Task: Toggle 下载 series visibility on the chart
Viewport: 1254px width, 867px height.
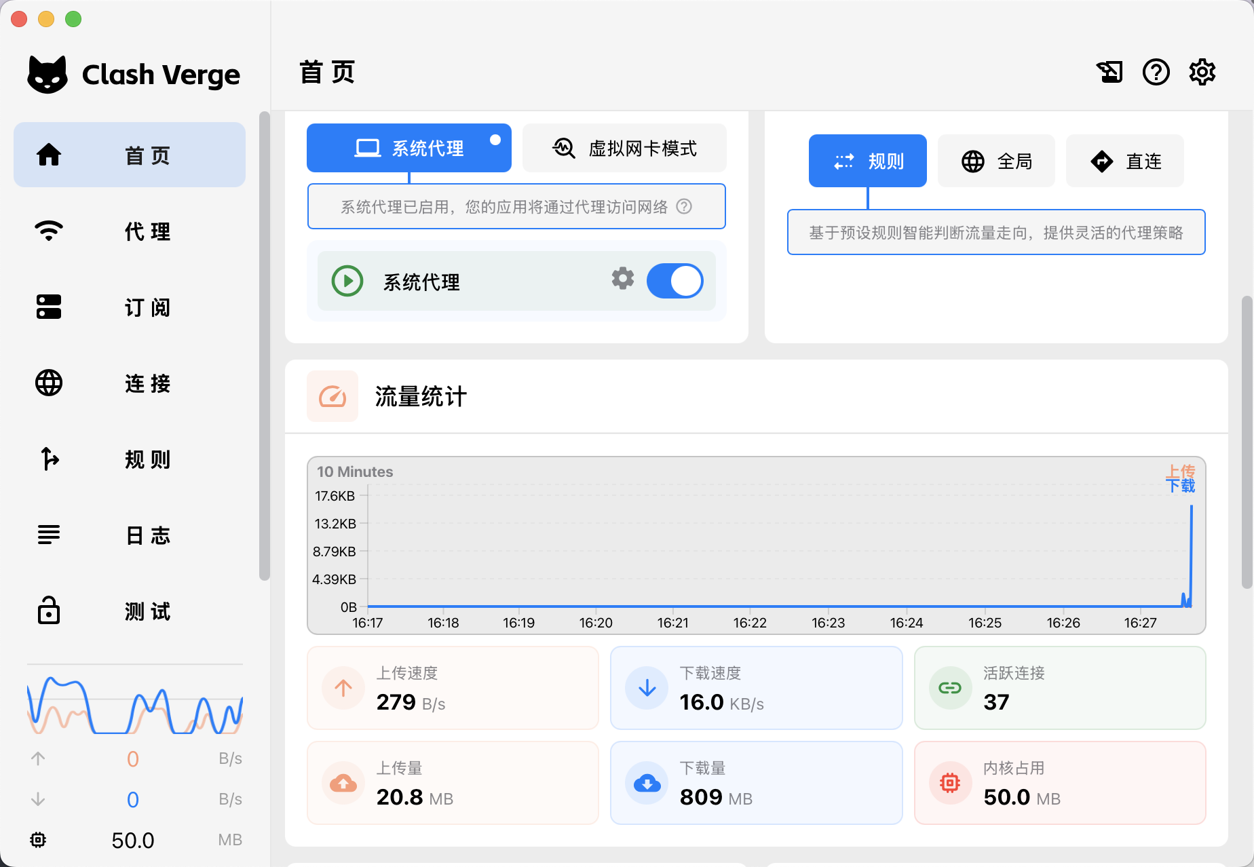Action: coord(1181,485)
